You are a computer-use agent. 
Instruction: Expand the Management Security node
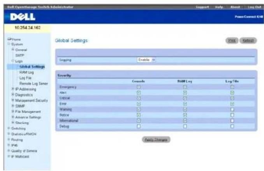(13, 100)
